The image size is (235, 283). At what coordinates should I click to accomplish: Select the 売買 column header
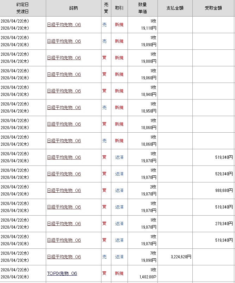tap(105, 8)
